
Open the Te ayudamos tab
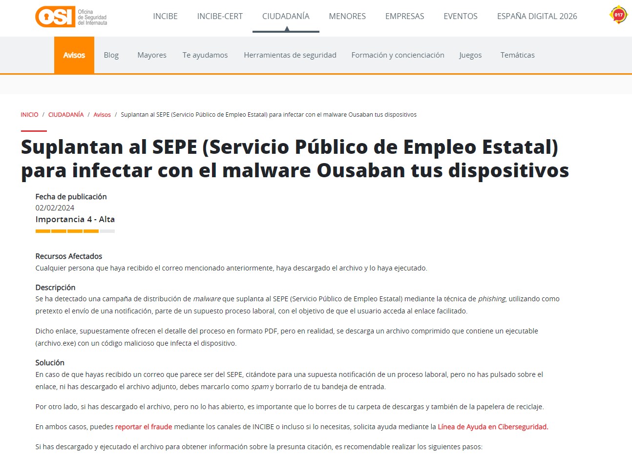click(205, 55)
